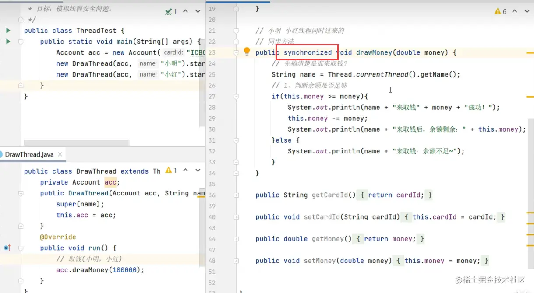The width and height of the screenshot is (534, 293).
Task: Click line number 48 in gutter
Action: click(212, 261)
